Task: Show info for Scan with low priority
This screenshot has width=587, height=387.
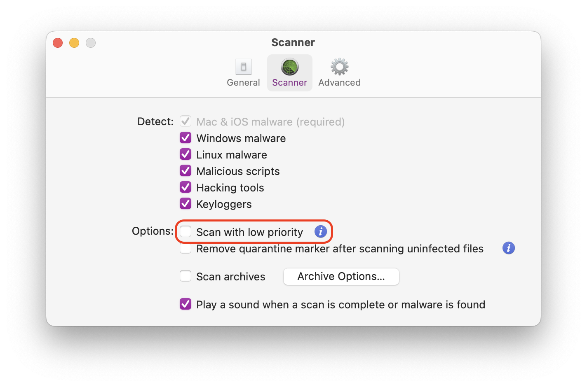Action: (321, 231)
